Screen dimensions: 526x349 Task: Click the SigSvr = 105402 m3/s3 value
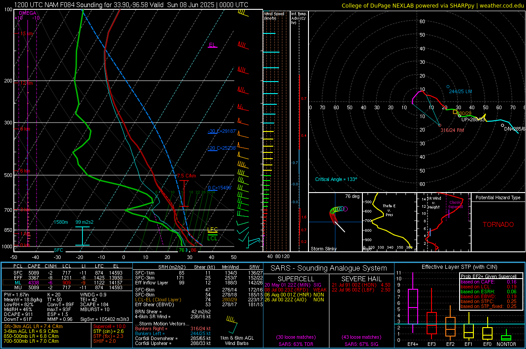coord(105,319)
